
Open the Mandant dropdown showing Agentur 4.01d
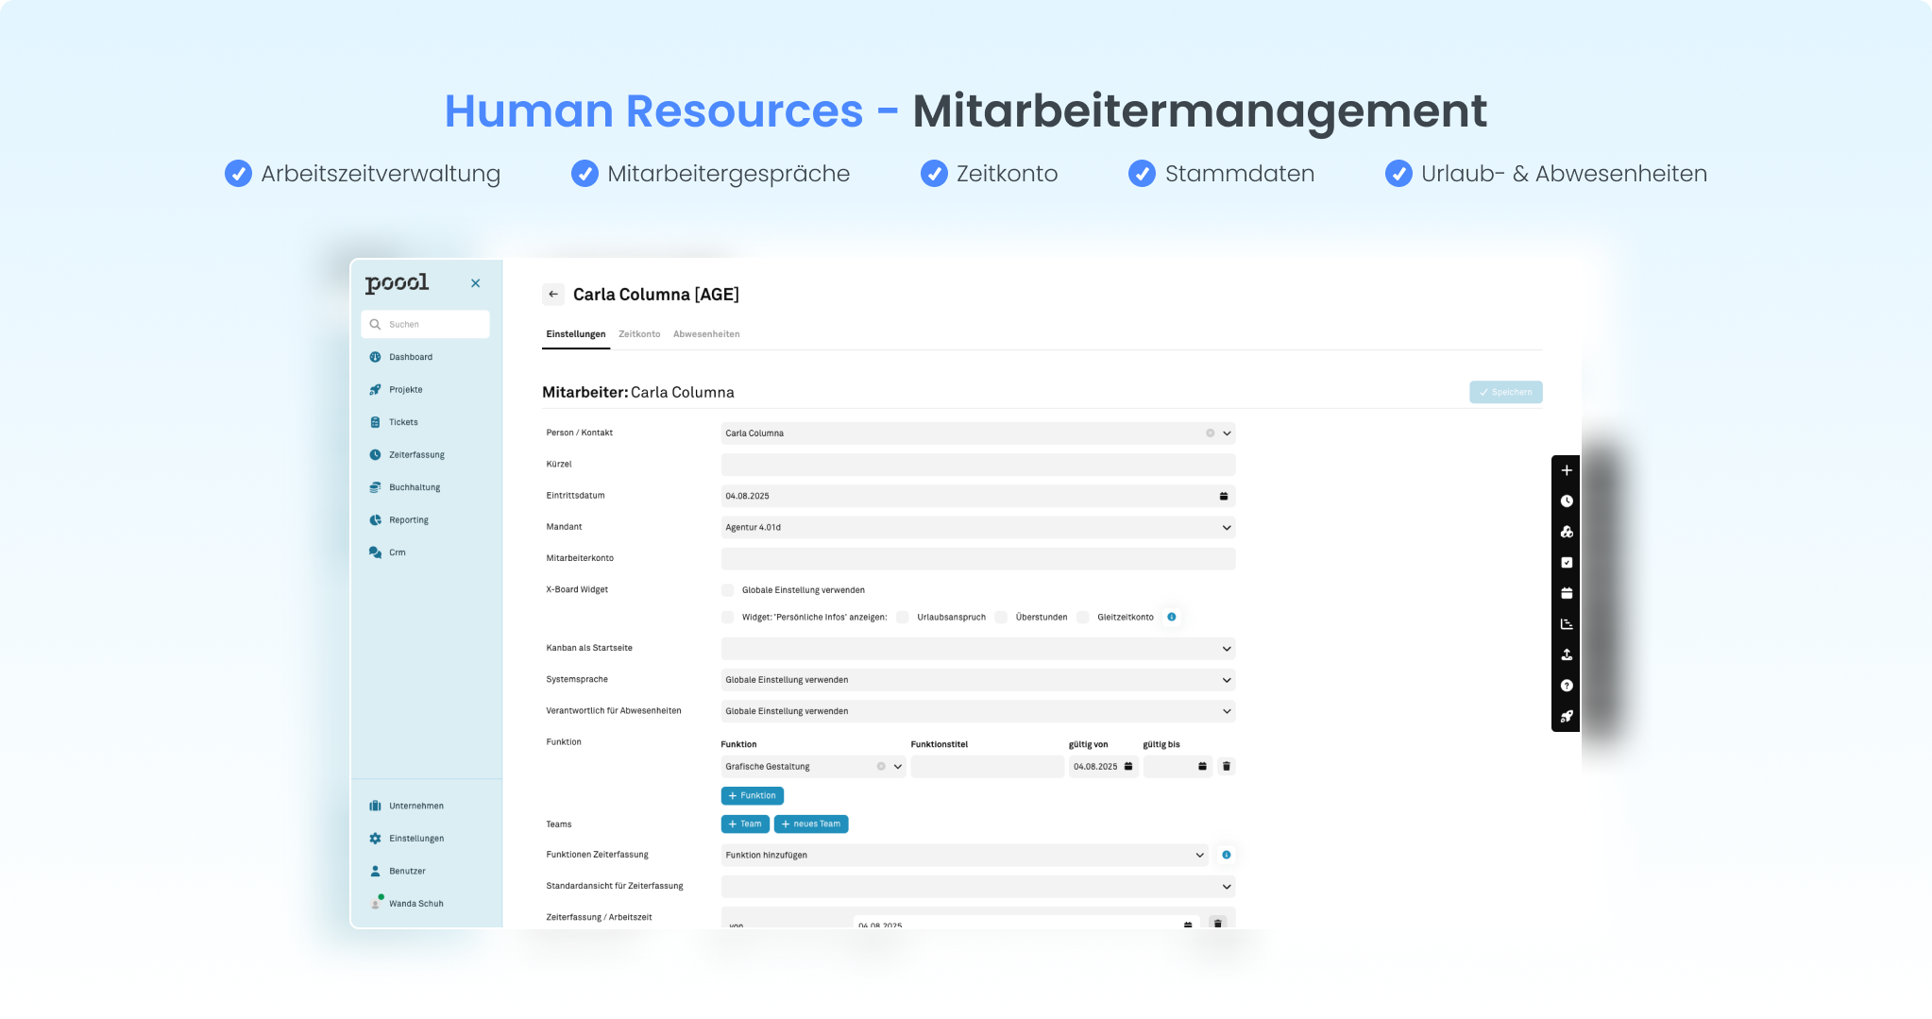pos(977,528)
